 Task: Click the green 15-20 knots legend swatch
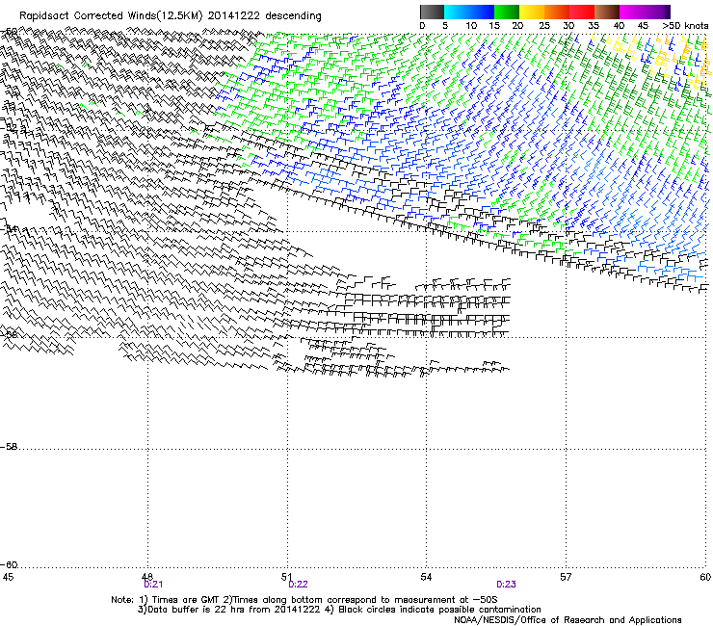point(507,12)
